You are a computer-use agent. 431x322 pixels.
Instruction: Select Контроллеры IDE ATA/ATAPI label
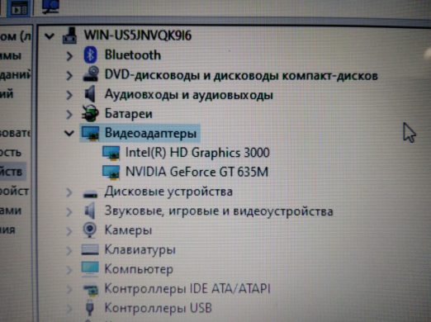click(x=187, y=288)
